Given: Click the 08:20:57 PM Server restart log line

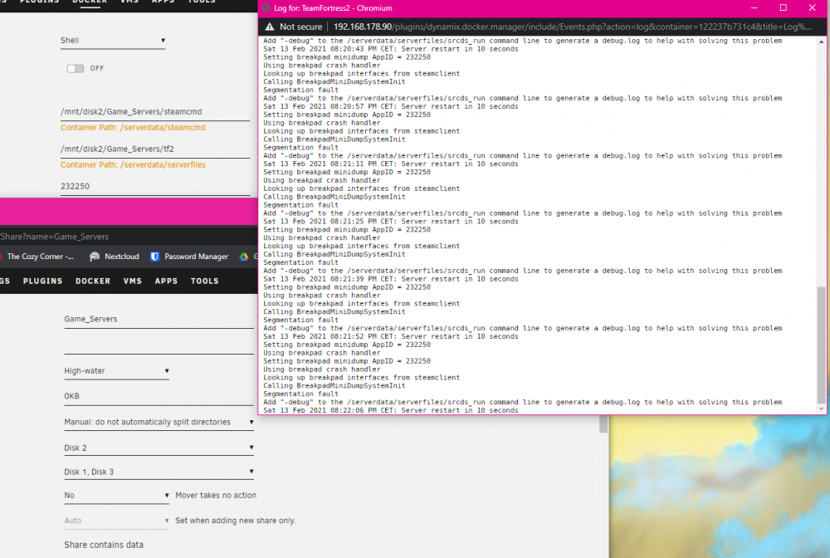Looking at the screenshot, I should point(391,106).
